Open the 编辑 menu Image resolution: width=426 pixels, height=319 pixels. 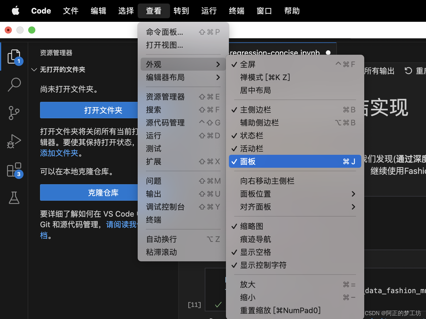tap(98, 11)
